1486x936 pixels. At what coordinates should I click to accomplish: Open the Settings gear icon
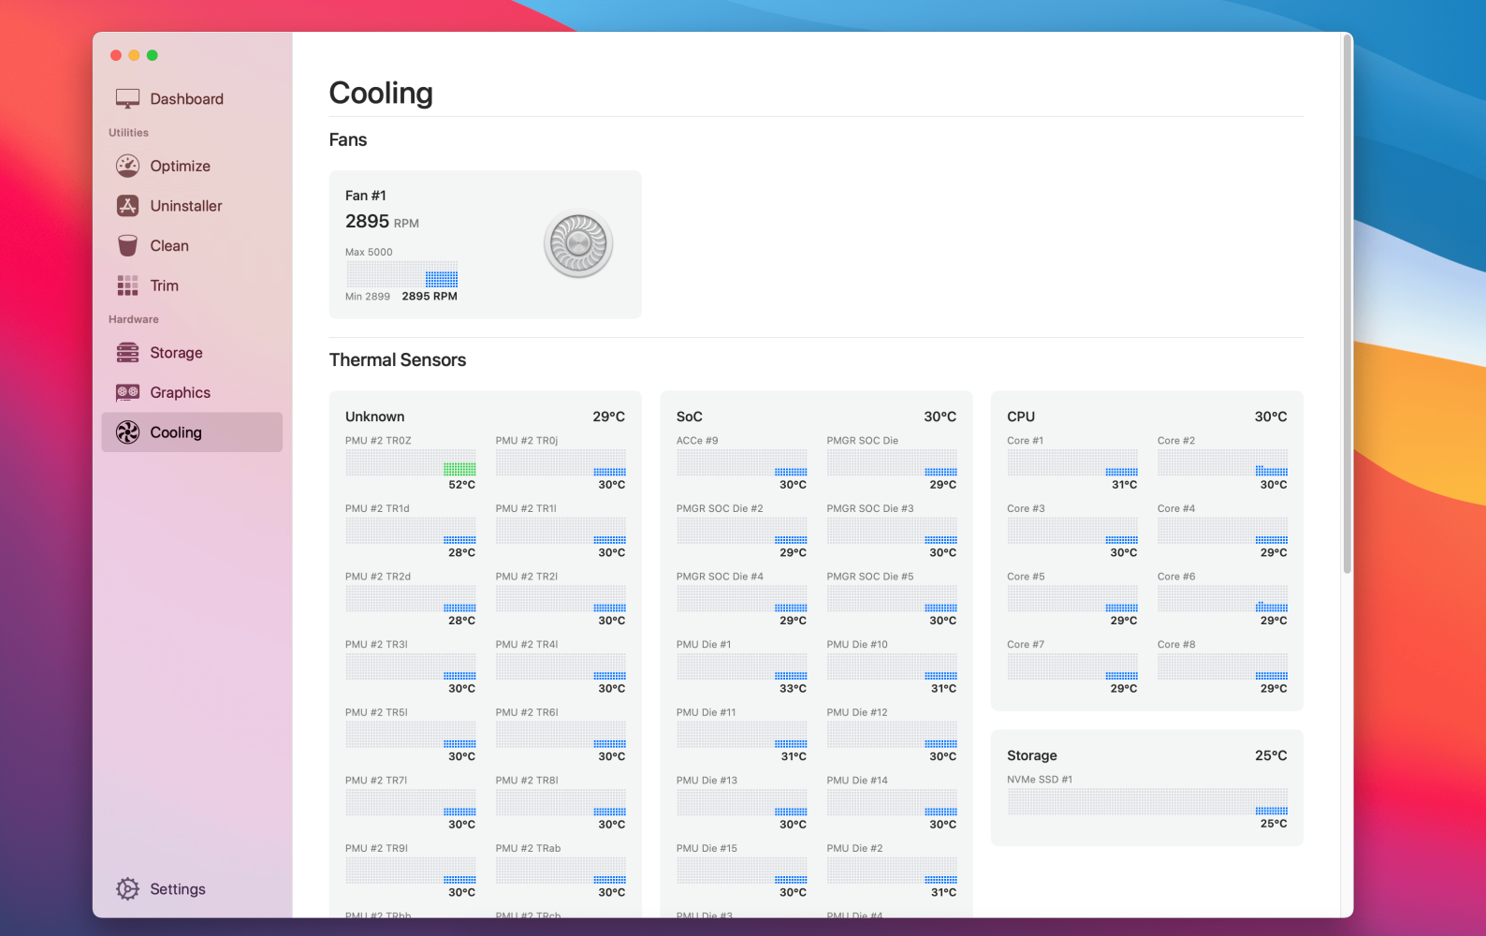127,889
